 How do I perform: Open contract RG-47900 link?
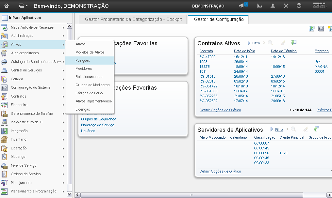(207, 57)
